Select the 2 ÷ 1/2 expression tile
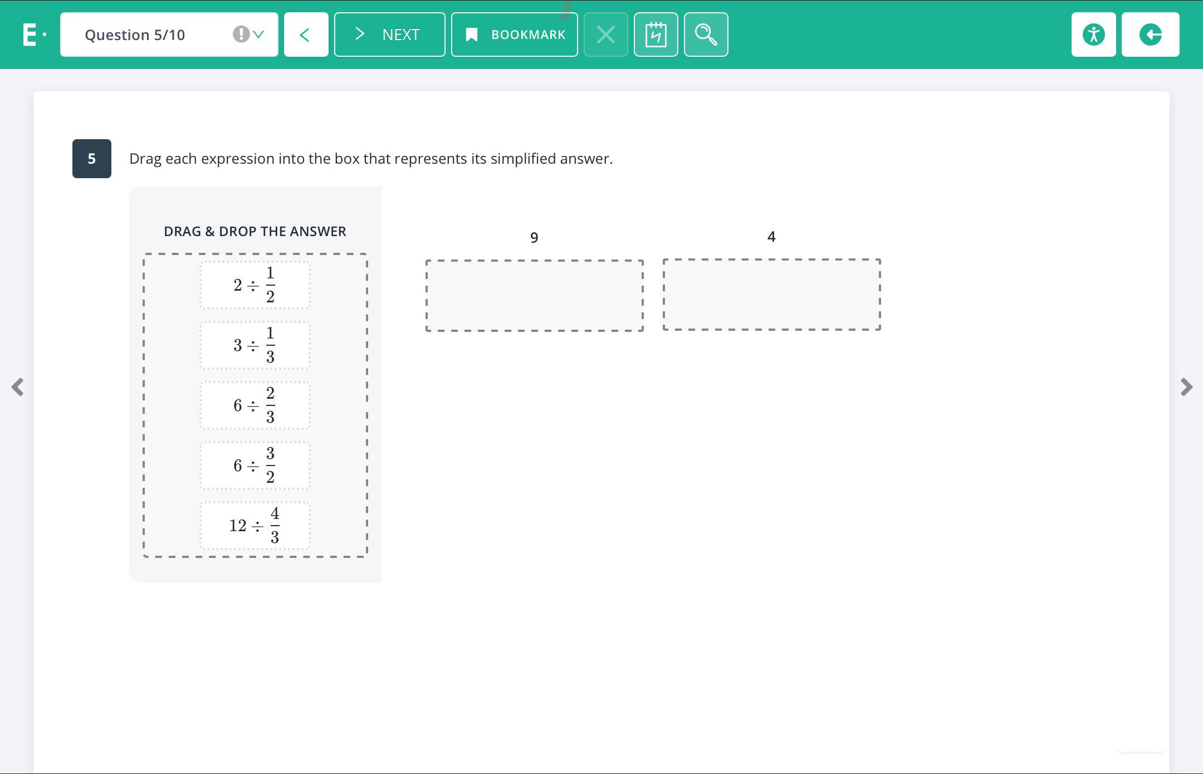The image size is (1203, 774). tap(255, 285)
